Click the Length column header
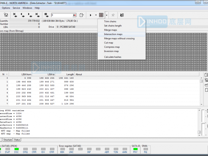 pos(65,74)
